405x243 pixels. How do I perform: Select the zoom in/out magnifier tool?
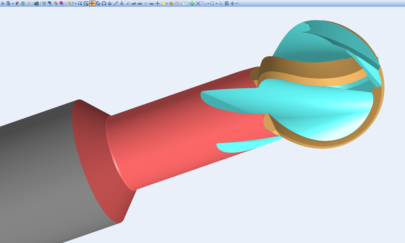[x=80, y=3]
